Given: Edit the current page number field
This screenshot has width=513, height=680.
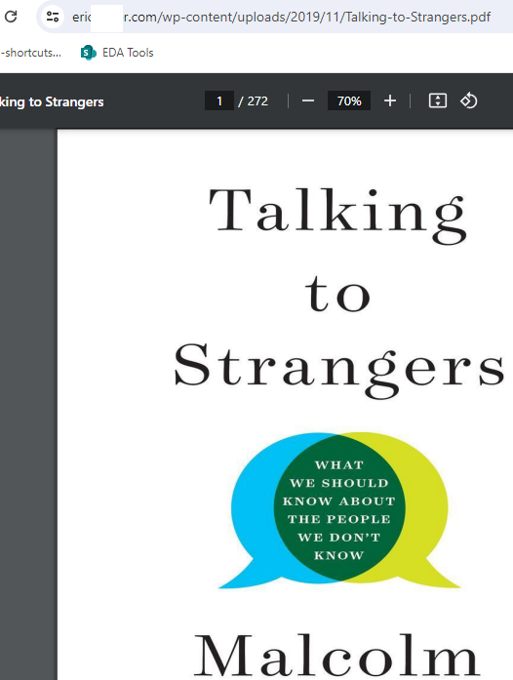Looking at the screenshot, I should 219,101.
